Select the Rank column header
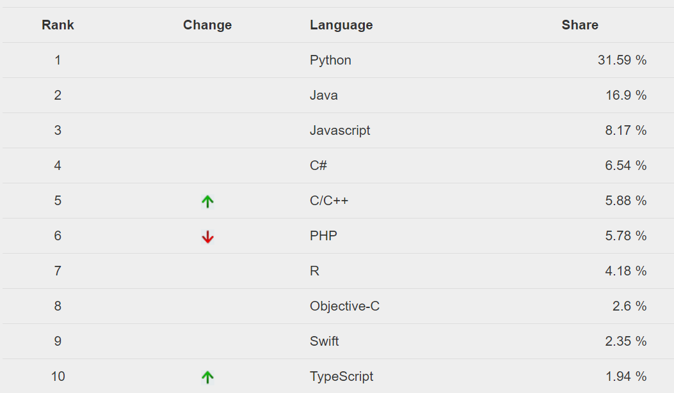 [x=58, y=25]
